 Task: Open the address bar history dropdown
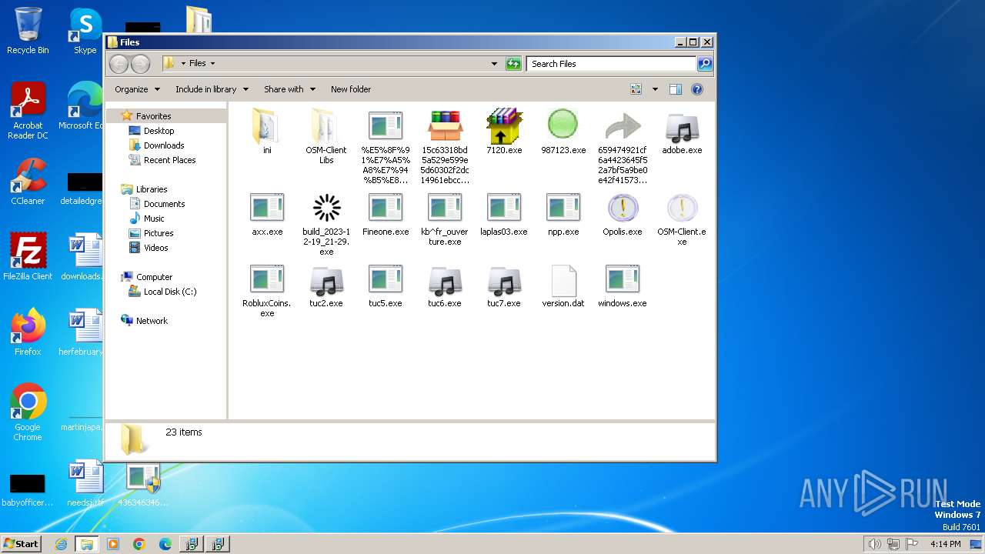494,64
